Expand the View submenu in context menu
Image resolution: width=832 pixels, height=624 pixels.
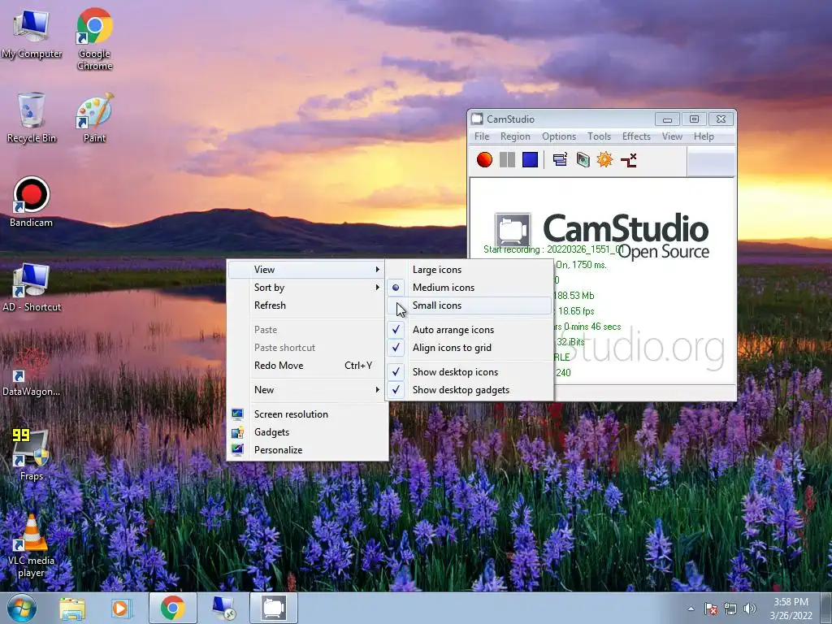306,270
